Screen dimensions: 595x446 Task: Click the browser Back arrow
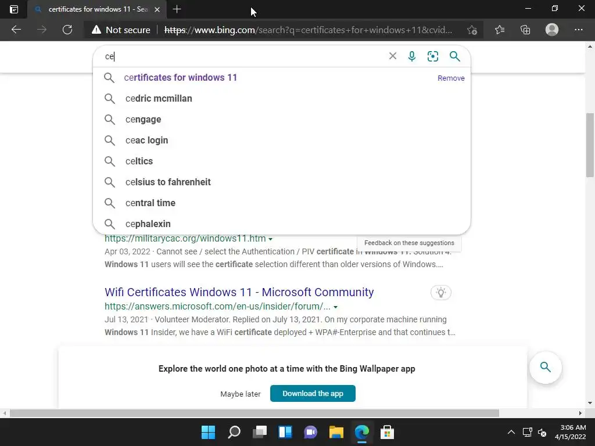coord(16,30)
